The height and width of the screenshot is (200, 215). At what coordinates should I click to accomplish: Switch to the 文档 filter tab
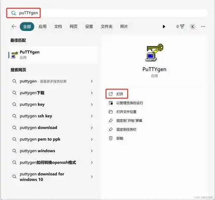tap(58, 27)
